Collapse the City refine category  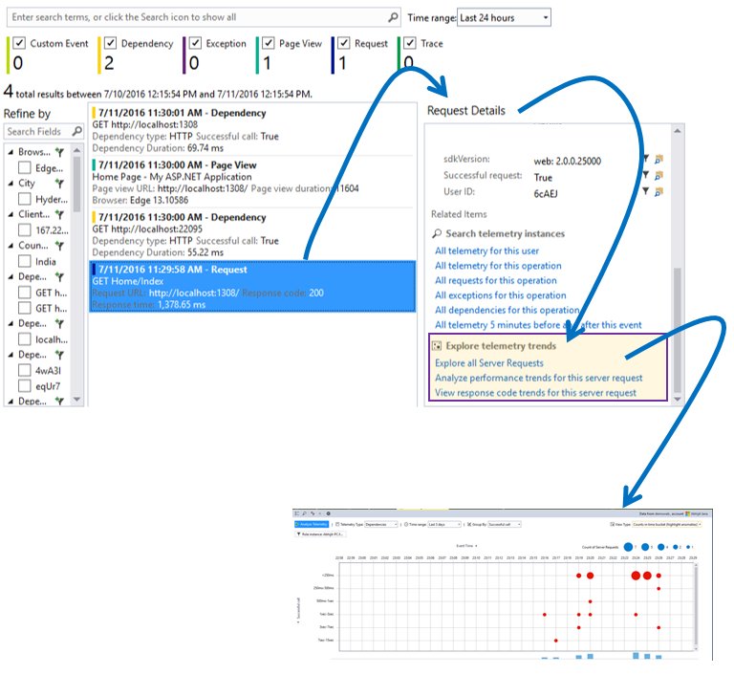[11, 184]
